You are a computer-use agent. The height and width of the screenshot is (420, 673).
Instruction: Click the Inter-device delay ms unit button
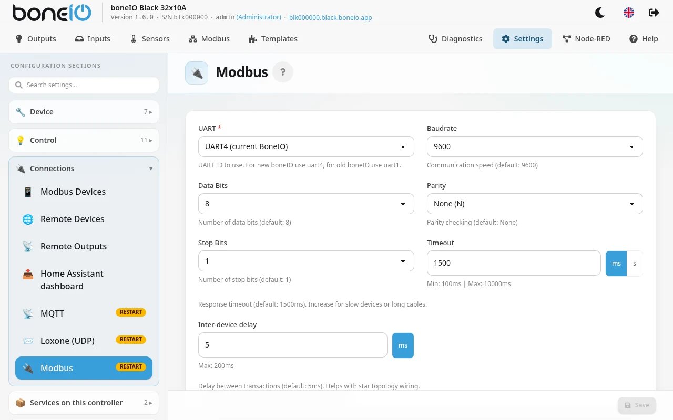point(403,345)
